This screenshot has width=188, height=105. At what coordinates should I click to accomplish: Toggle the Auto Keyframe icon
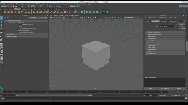[x=183, y=95]
